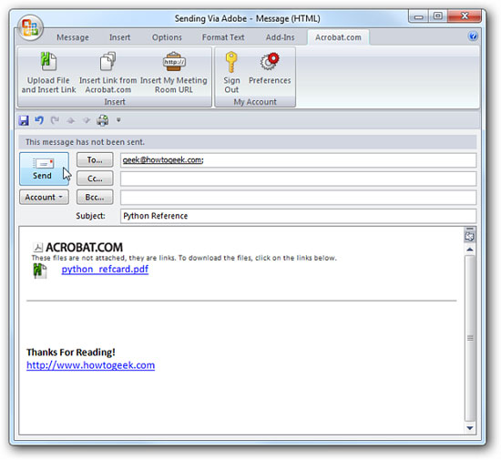501x460 pixels.
Task: Open Acrobat.com Preferences
Action: pos(270,68)
